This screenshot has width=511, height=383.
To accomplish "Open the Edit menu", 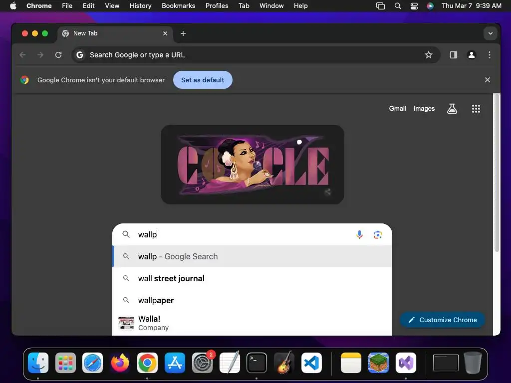I will coord(88,5).
